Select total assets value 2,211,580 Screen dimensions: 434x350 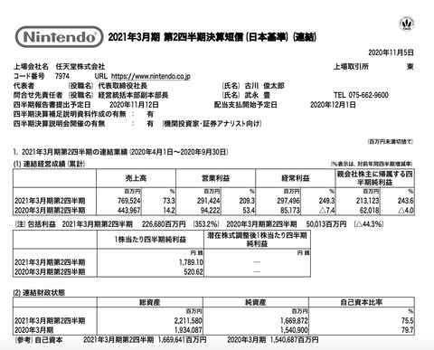(188, 321)
